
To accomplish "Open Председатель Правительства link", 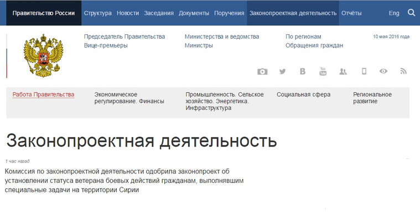I will click(x=125, y=36).
